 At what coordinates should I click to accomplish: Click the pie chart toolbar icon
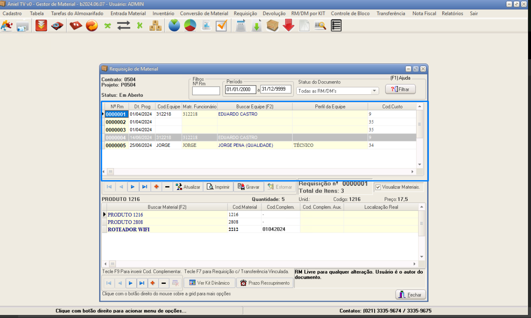[x=190, y=26]
